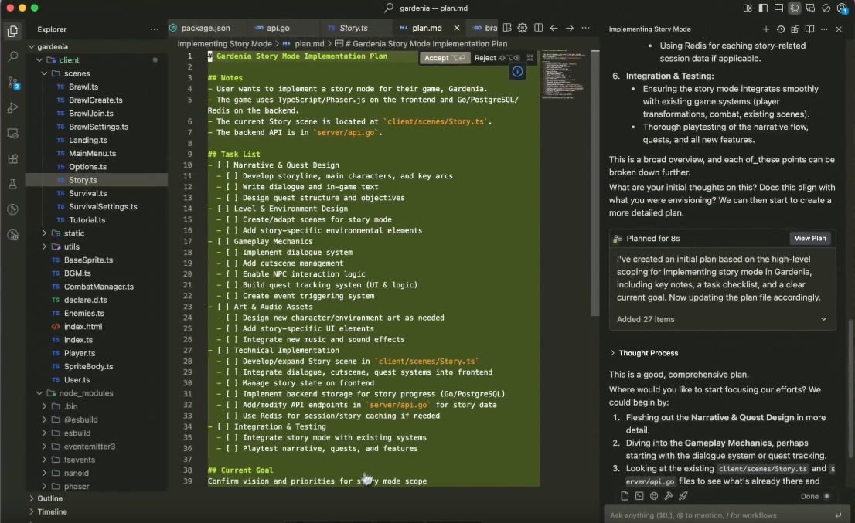Open Explorer panel ellipsis menu

pyautogui.click(x=155, y=29)
